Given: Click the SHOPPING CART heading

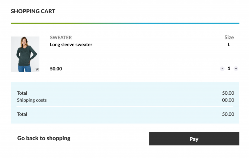Looking at the screenshot, I should (33, 11).
